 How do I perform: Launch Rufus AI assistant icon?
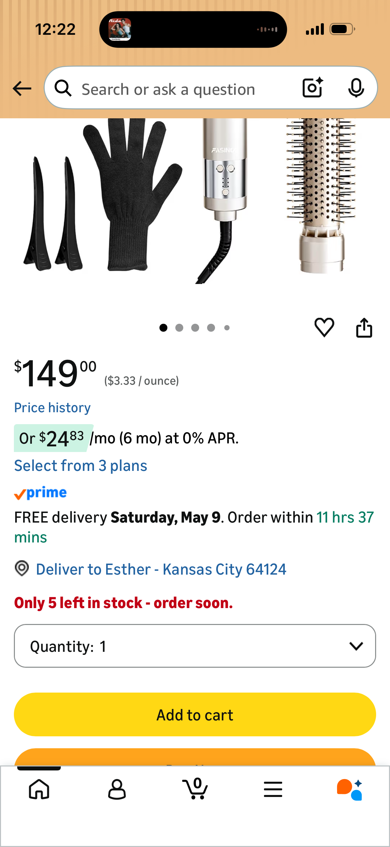(350, 789)
